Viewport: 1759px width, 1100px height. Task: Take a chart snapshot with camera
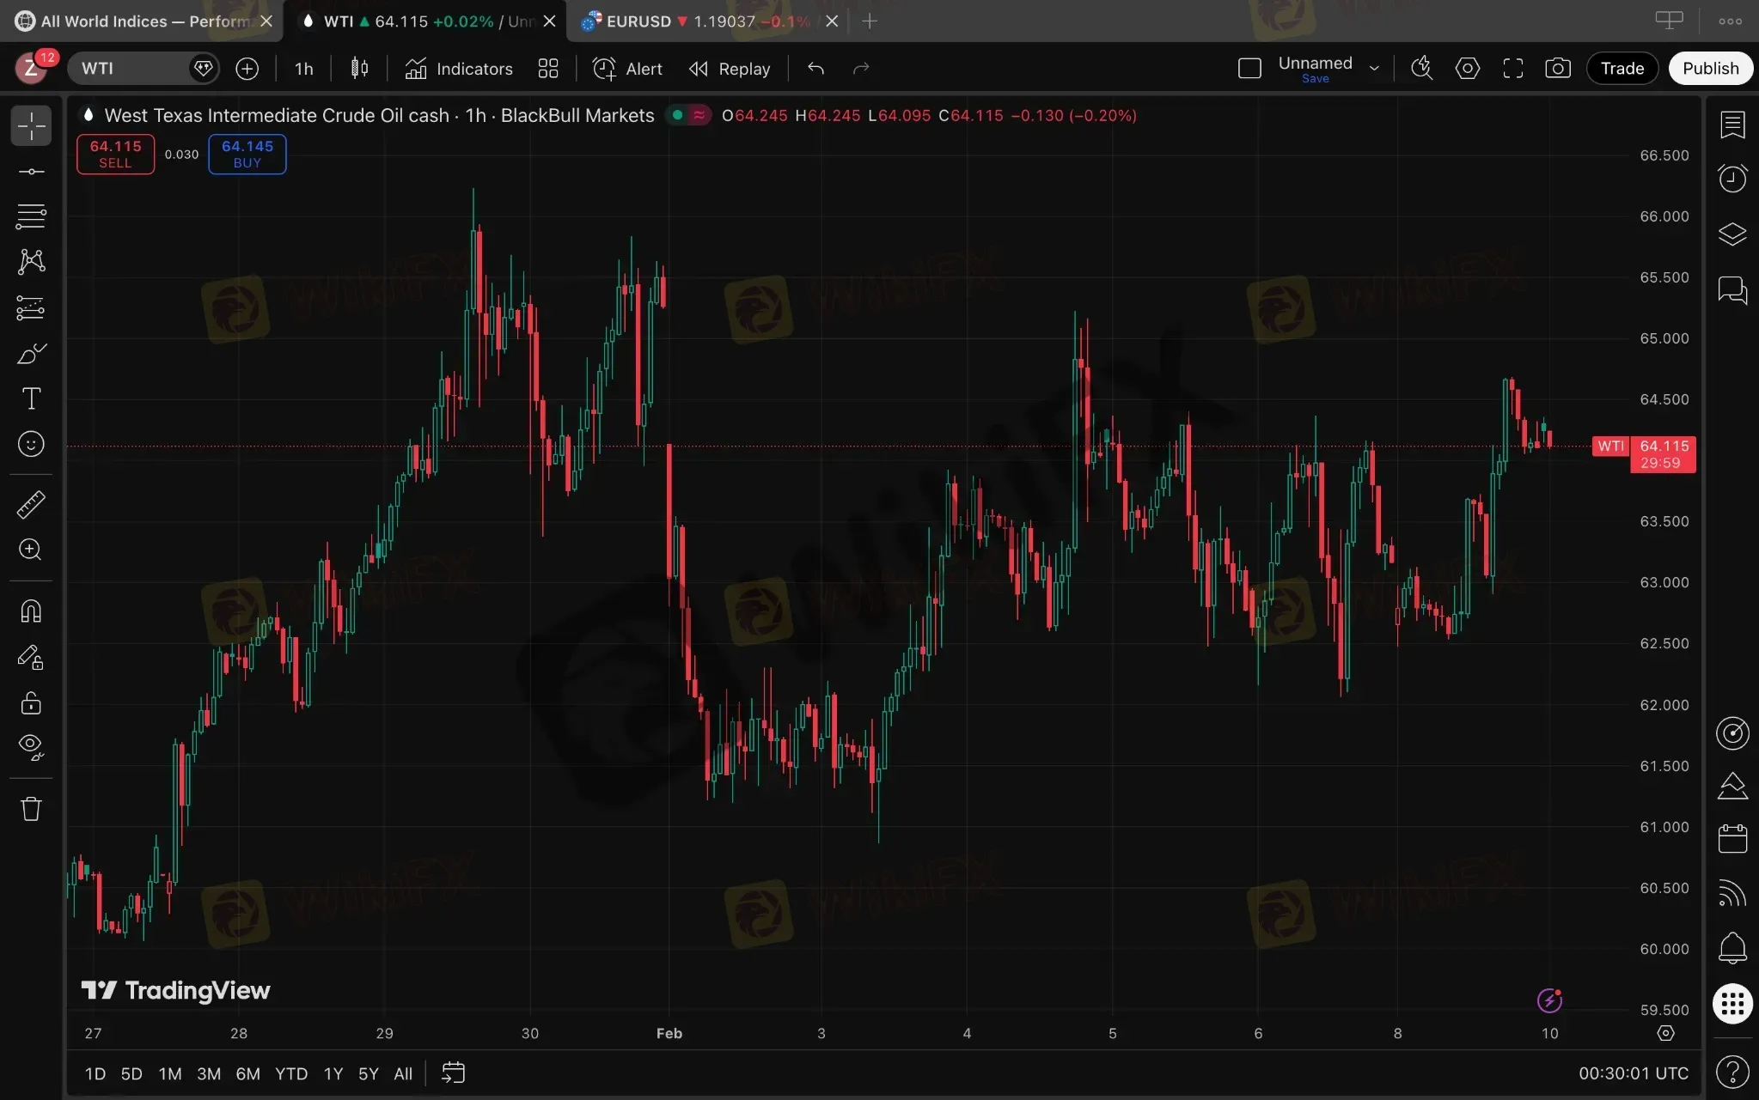pos(1557,69)
